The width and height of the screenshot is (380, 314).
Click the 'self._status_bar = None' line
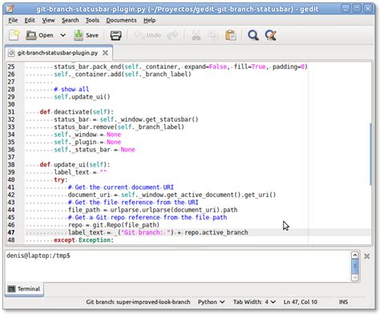point(95,150)
